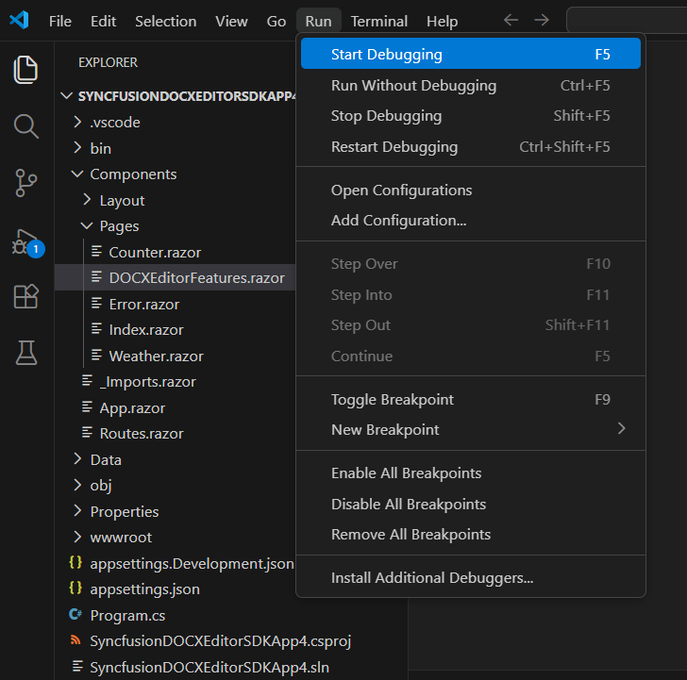
Task: Expand the .vscode folder
Action: coord(114,122)
